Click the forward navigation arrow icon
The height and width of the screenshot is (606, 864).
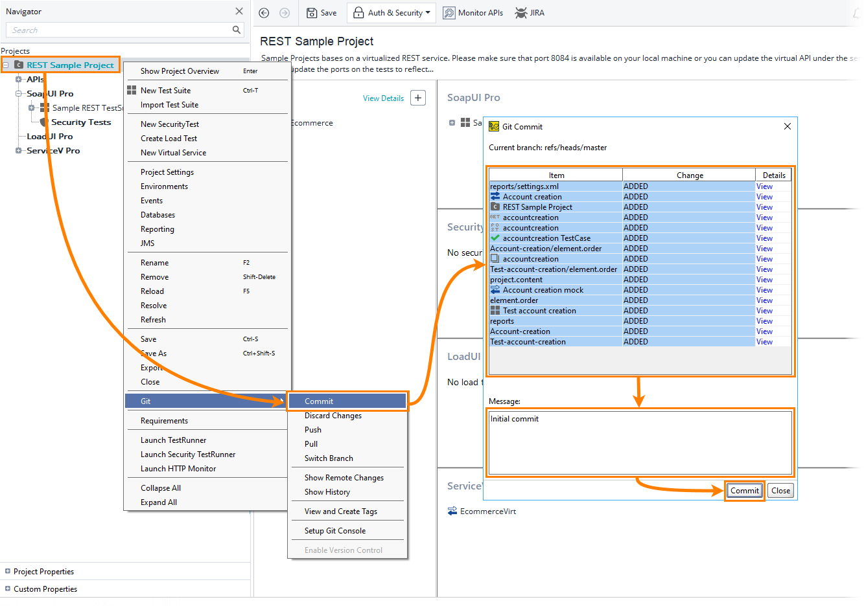[x=285, y=13]
